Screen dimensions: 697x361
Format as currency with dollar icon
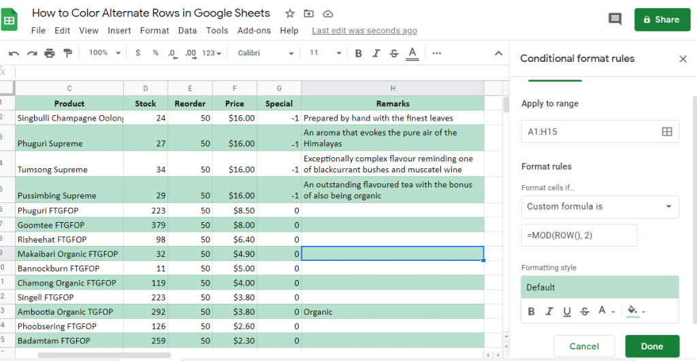click(137, 53)
